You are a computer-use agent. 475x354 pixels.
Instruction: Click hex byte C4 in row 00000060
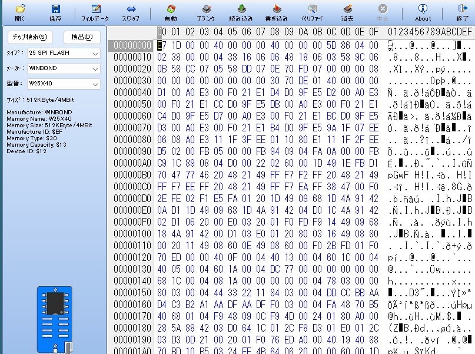point(162,116)
